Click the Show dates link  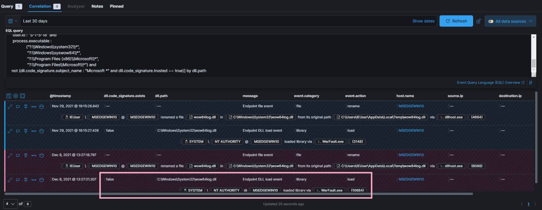[423, 21]
